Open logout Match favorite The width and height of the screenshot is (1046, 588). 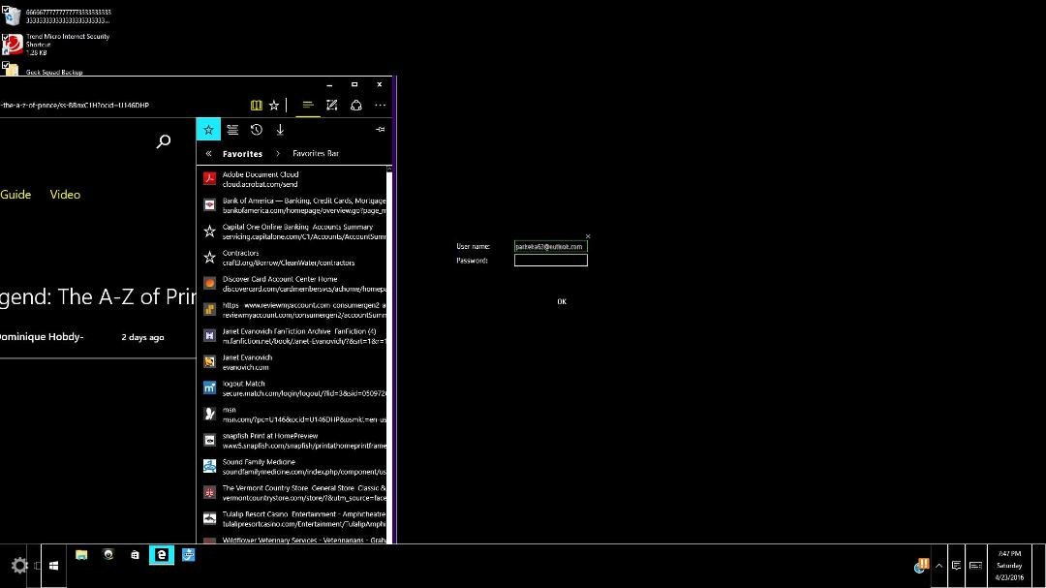coord(292,387)
